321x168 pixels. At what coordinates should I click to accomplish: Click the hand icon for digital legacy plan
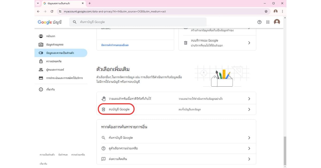click(x=104, y=99)
